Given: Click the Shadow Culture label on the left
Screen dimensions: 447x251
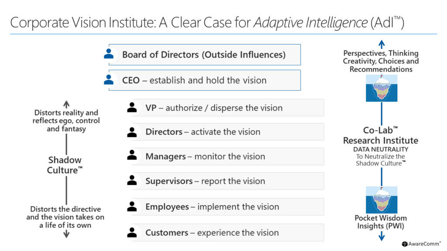Looking at the screenshot, I should pos(65,165).
